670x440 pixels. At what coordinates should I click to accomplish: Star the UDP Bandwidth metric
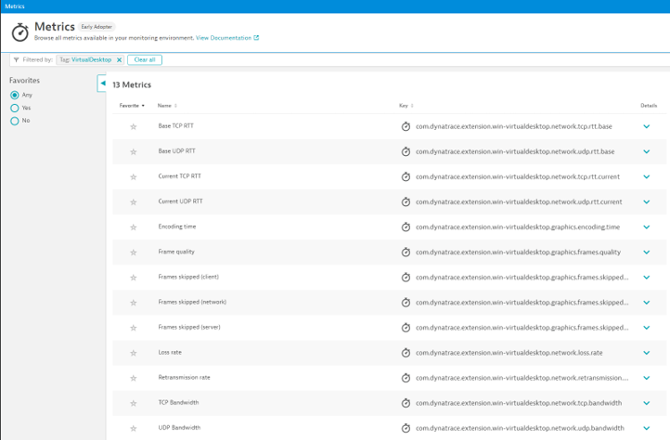(134, 428)
